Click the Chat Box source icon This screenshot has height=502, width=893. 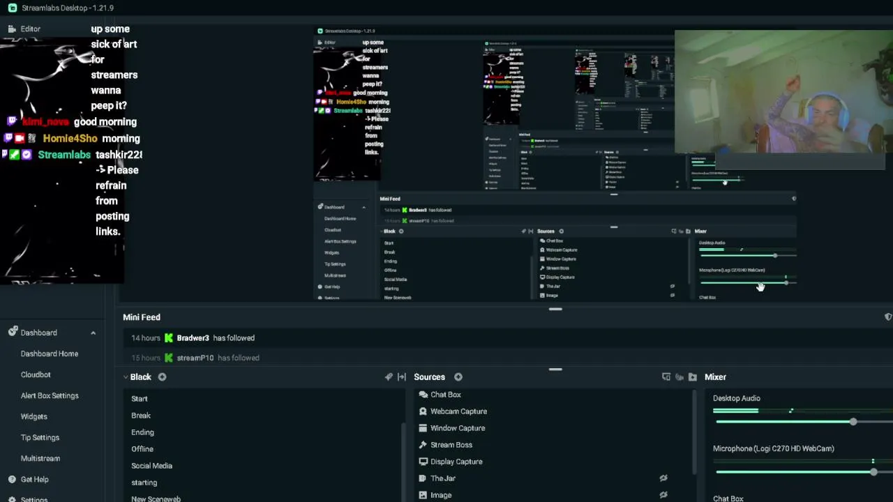(423, 395)
